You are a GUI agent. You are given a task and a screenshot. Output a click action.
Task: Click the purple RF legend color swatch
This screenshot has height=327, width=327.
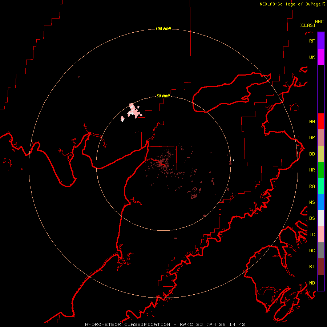[321, 41]
